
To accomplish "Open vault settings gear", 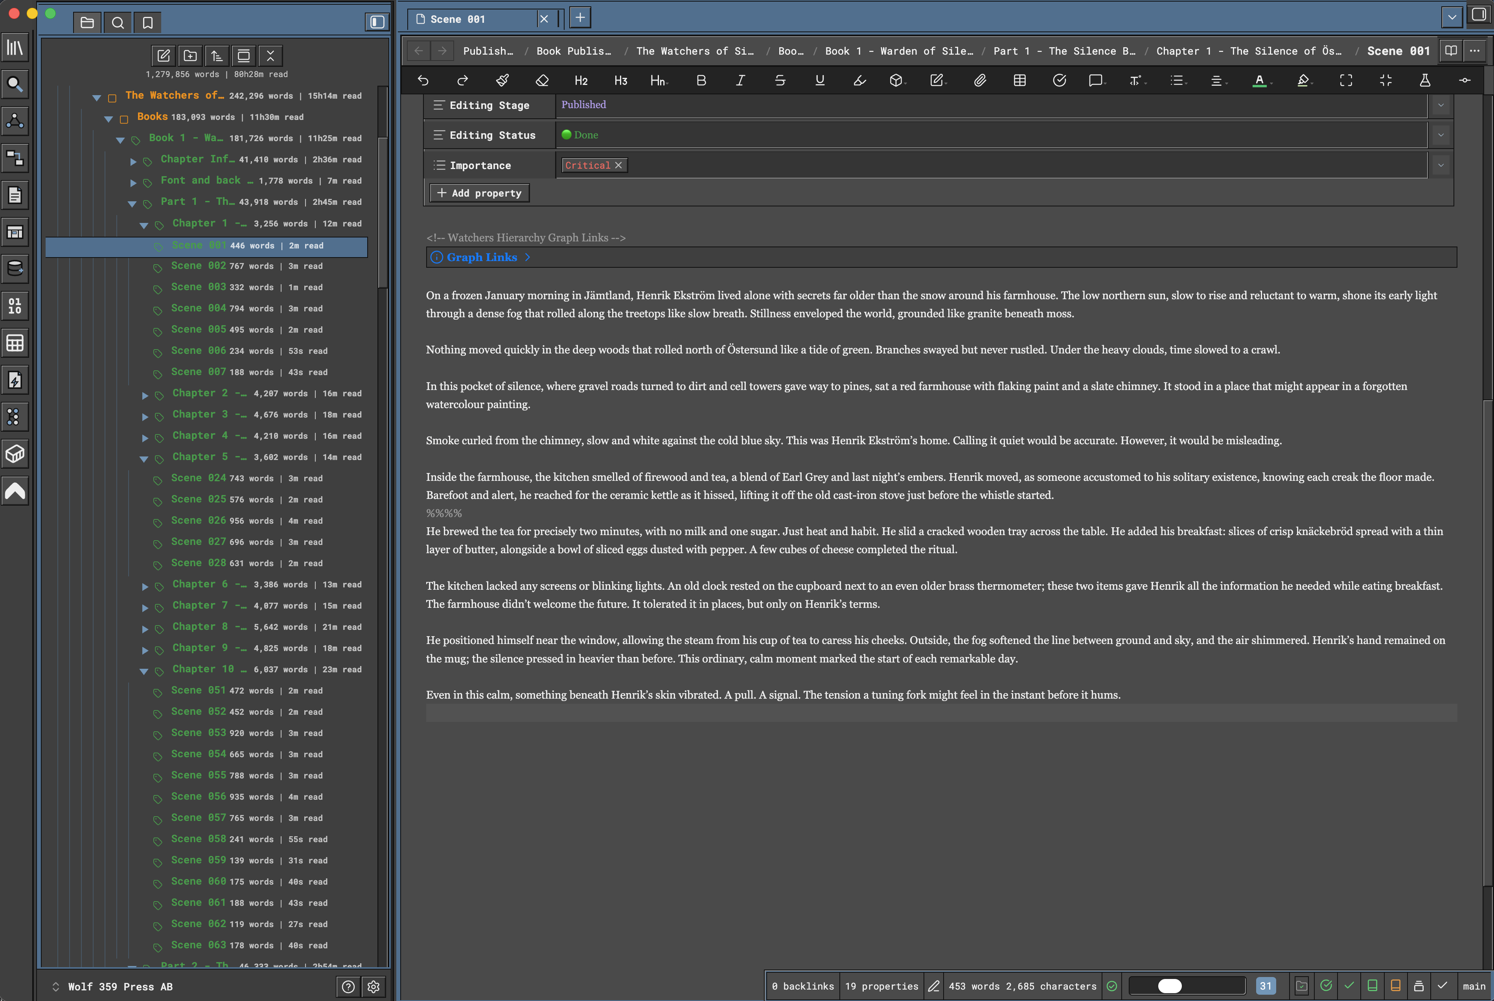I will (x=373, y=986).
